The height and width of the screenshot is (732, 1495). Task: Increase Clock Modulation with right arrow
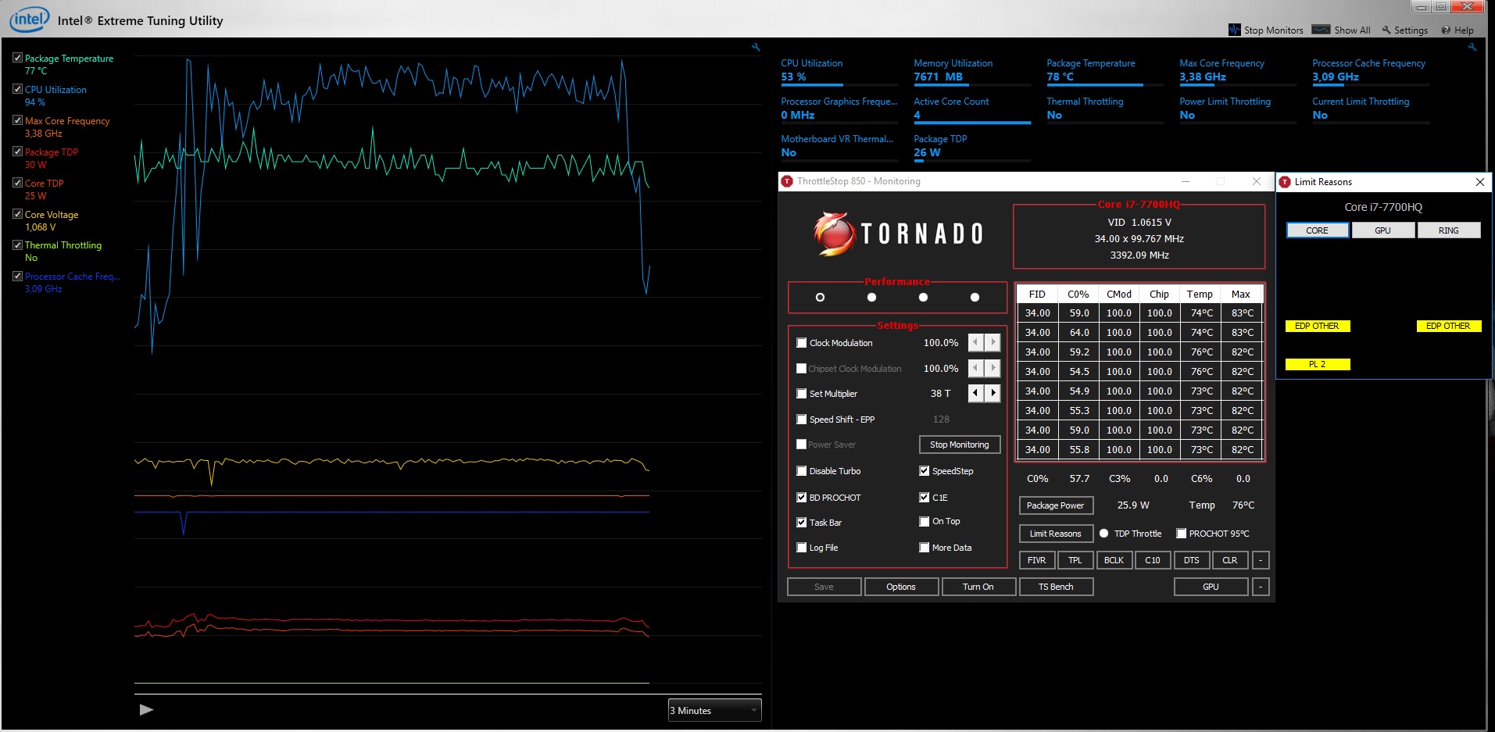[x=992, y=343]
